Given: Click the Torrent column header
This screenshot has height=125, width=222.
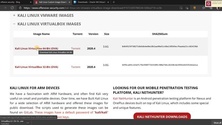Looking at the screenshot, I should [x=77, y=34].
